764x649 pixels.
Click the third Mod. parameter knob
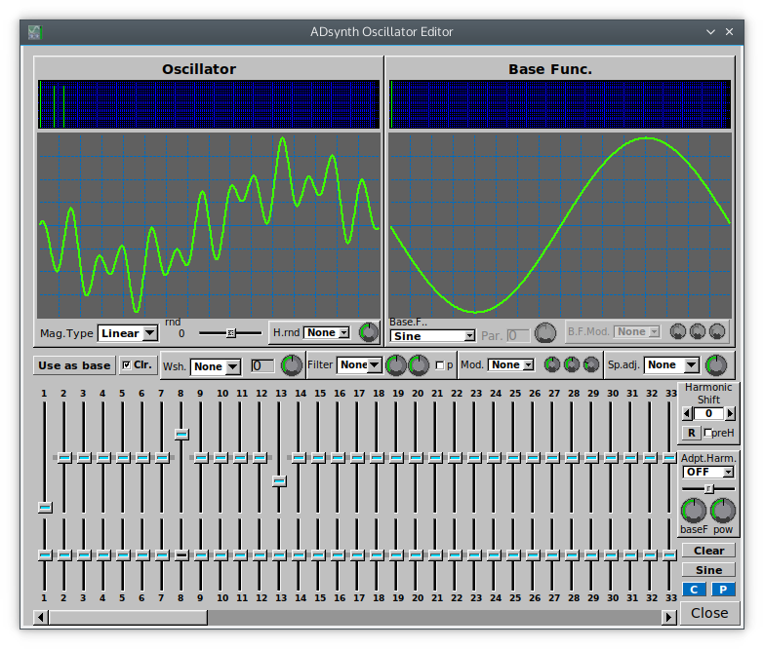coord(591,364)
